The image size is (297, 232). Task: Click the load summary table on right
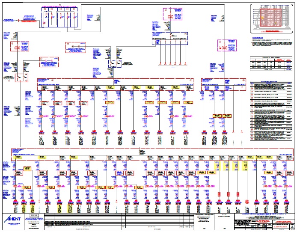pyautogui.click(x=271, y=66)
